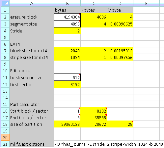Click 'block size for ext4' label

pos(32,51)
